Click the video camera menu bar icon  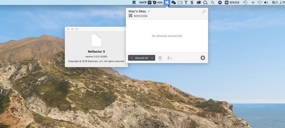180,2
